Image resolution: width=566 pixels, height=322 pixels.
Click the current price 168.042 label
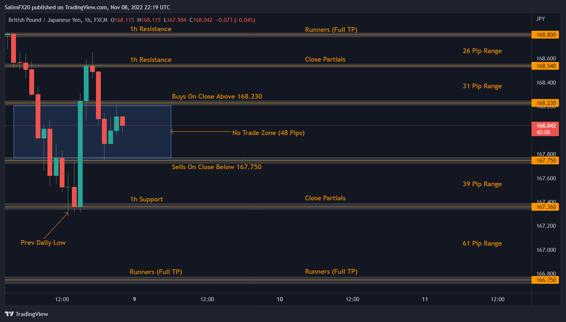pyautogui.click(x=546, y=126)
